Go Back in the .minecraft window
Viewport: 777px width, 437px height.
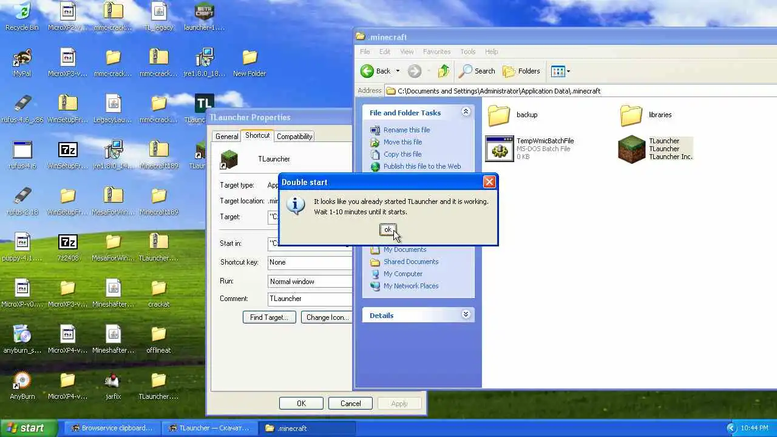[x=376, y=71]
